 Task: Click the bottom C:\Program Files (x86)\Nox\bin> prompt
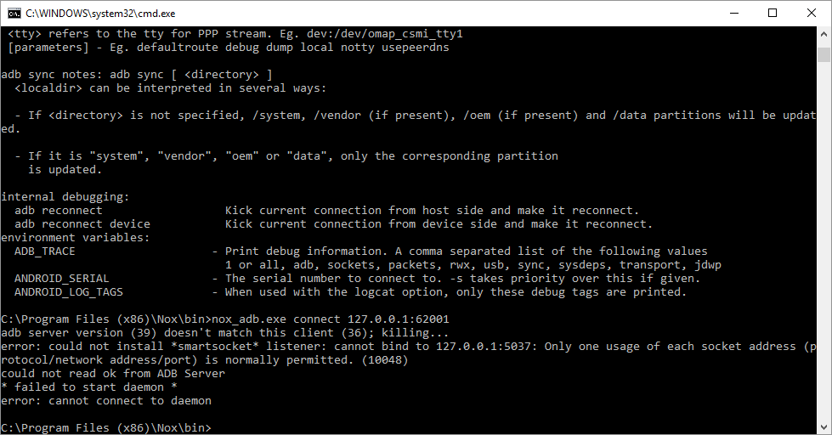(106, 427)
